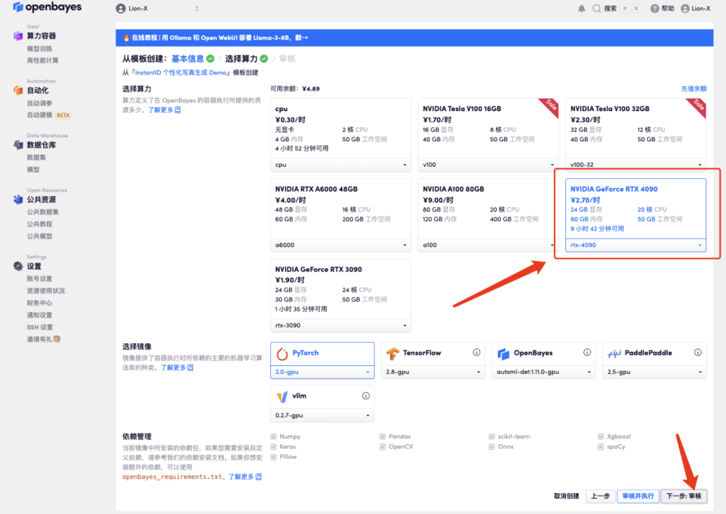This screenshot has width=726, height=514.
Task: Expand the PyTorch 2.0-gpu version dropdown
Action: click(x=322, y=371)
